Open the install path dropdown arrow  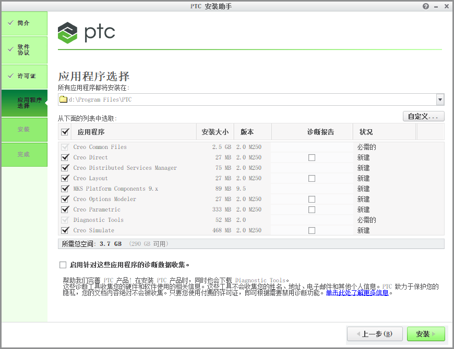(440, 99)
